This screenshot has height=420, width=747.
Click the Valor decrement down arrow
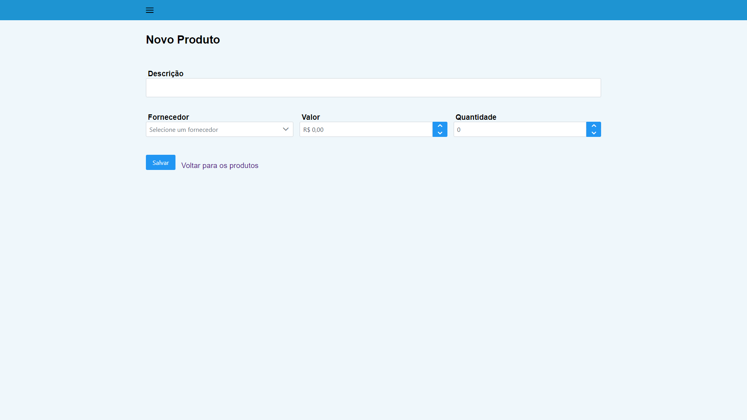point(440,133)
